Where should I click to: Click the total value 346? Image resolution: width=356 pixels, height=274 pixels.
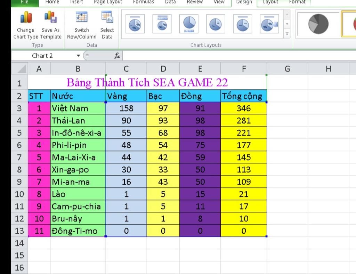[244, 108]
